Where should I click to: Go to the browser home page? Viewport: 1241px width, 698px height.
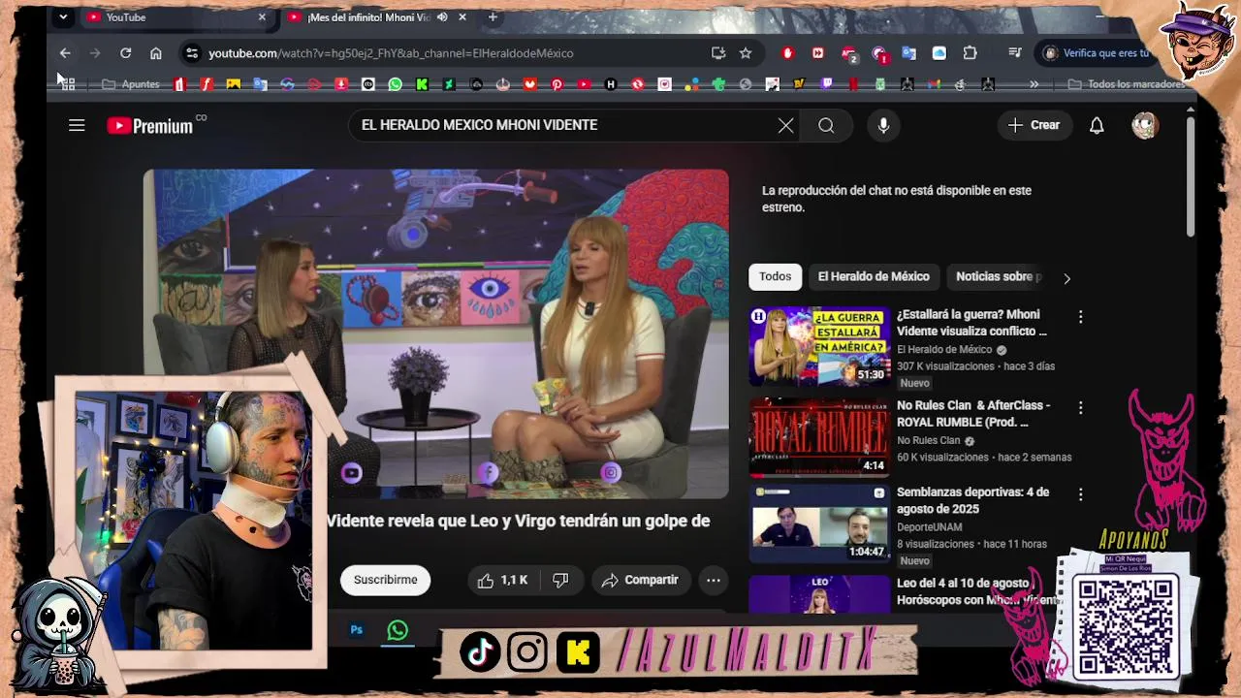coord(155,53)
